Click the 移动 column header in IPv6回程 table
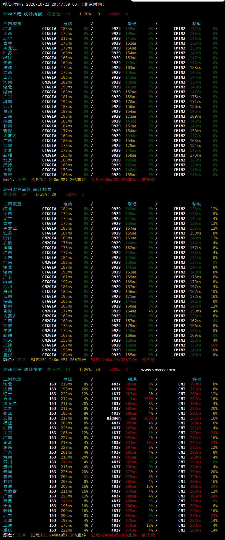The width and height of the screenshot is (225, 540). [x=197, y=379]
